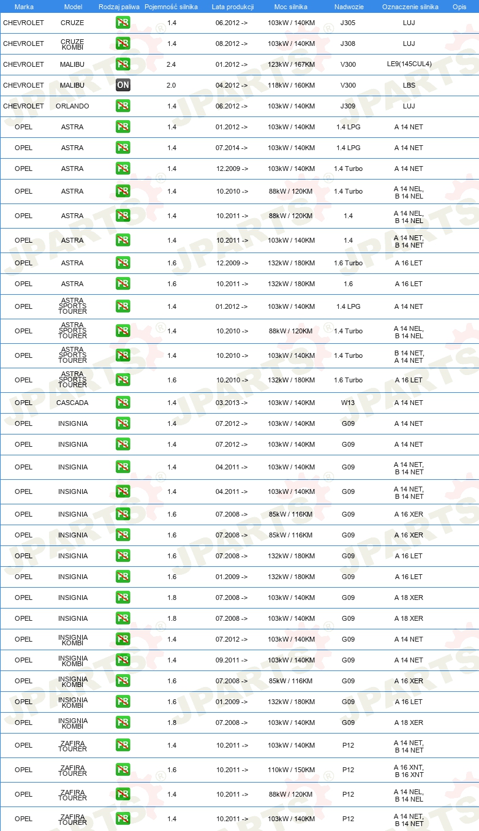Screen dimensions: 479x831
Task: Click the PB fuel icon in the Chevrolet Cruze J305 row
Action: (123, 23)
